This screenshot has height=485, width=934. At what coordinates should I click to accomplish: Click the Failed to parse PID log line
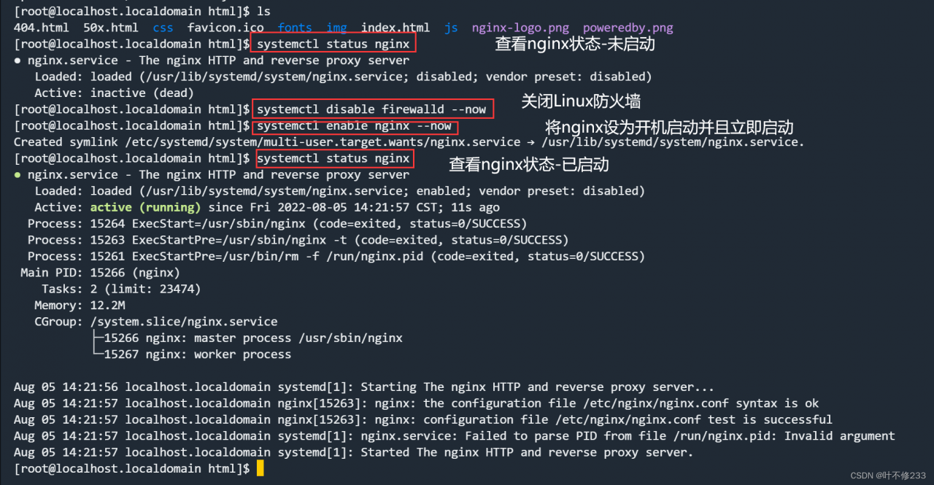(454, 436)
